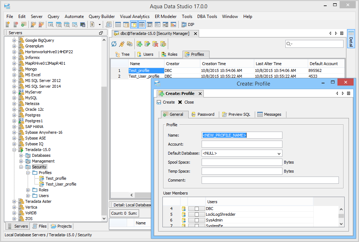
Task: Tick the LockLogShredder user checkbox
Action: click(197, 214)
